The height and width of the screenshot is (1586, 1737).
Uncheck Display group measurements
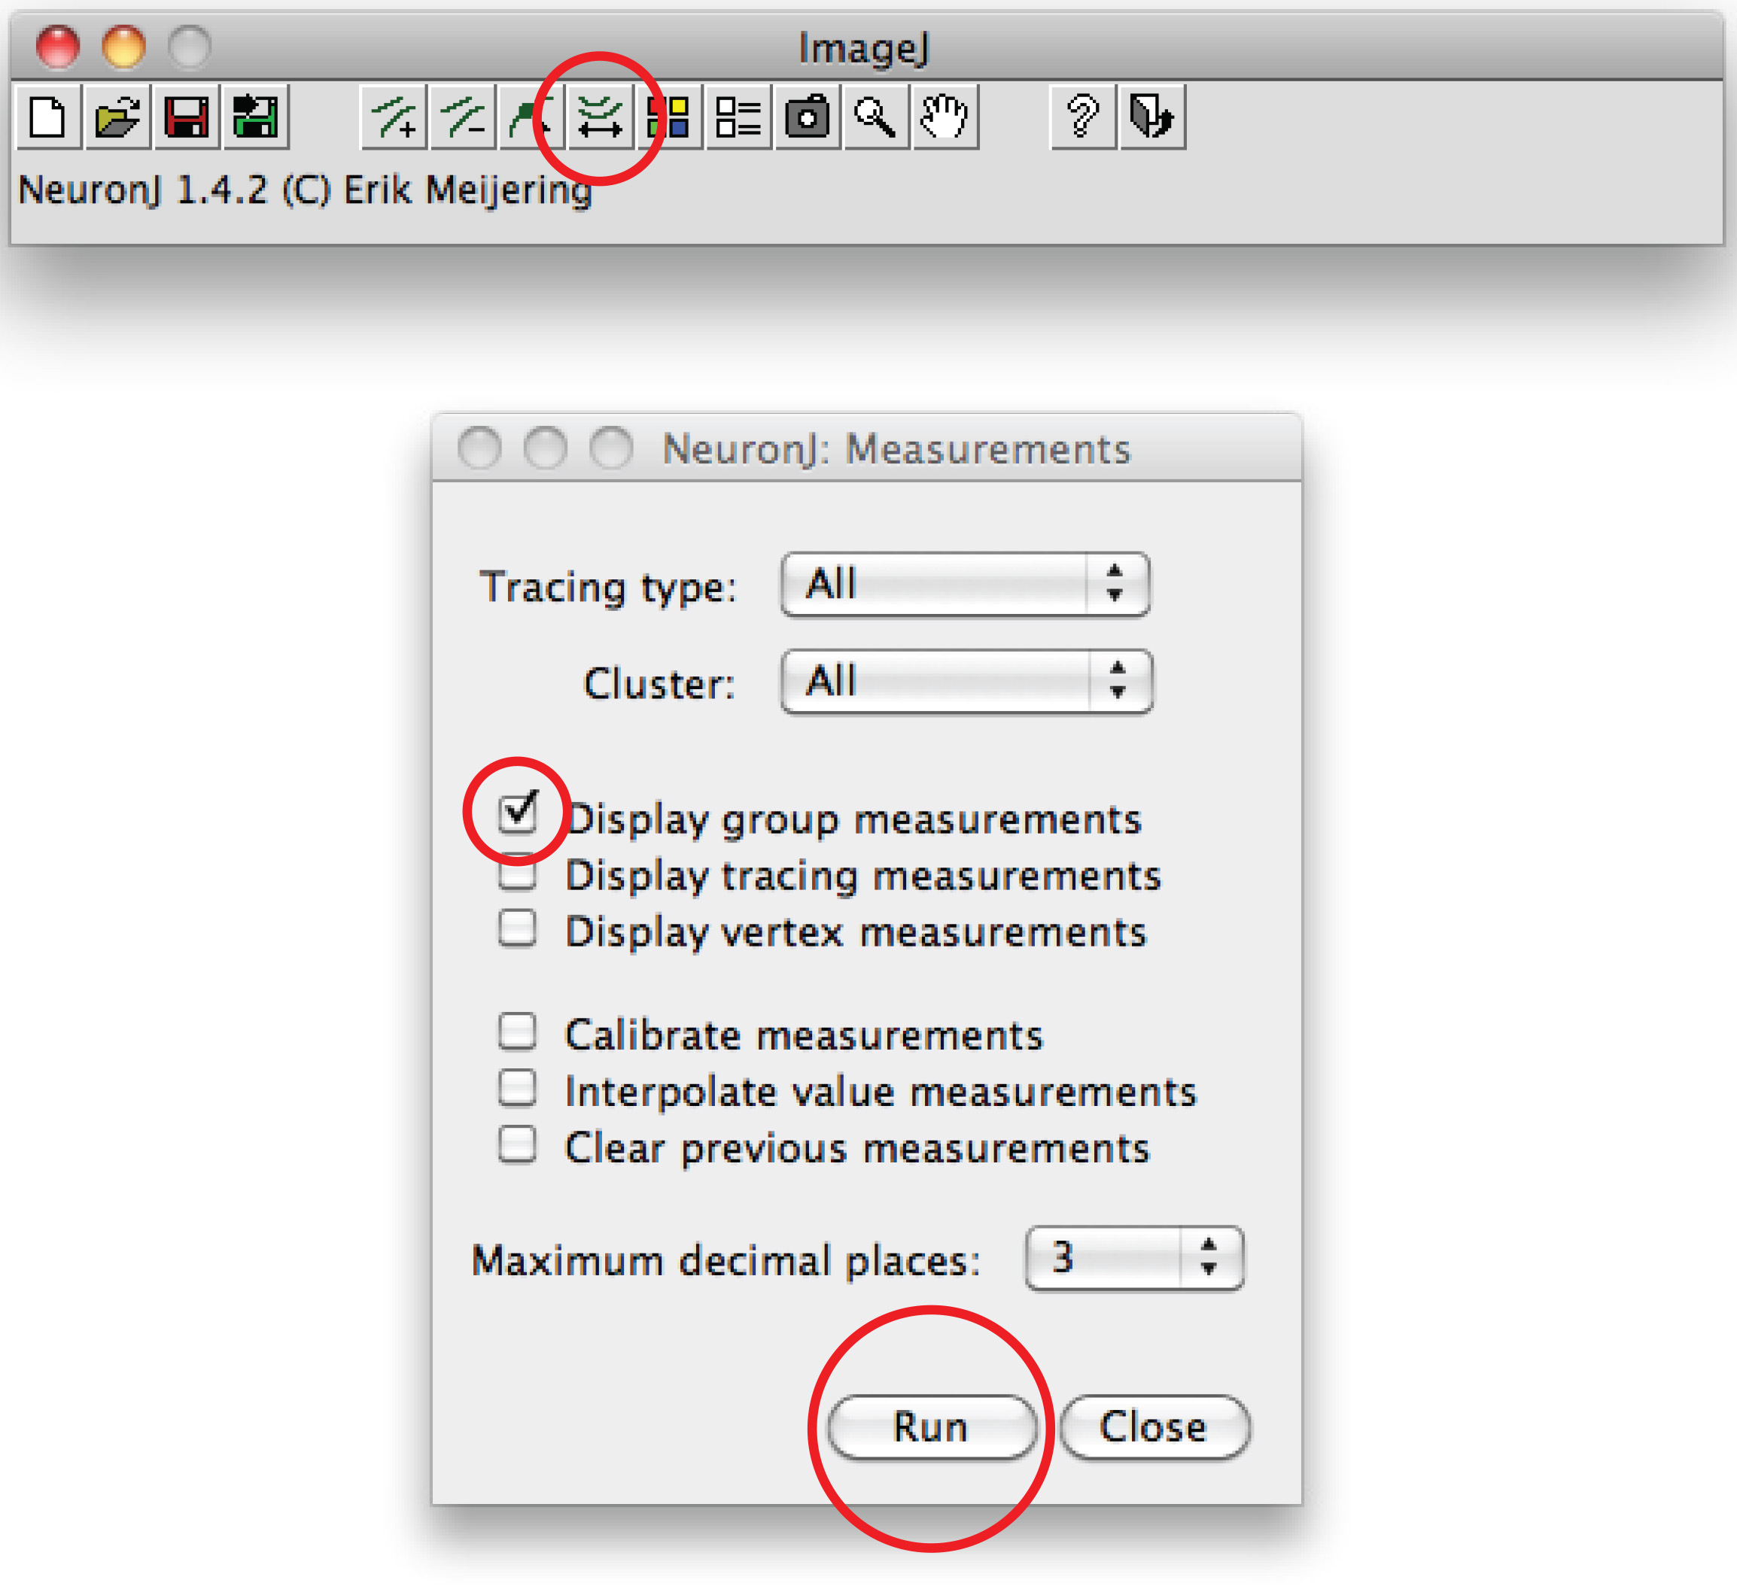518,813
